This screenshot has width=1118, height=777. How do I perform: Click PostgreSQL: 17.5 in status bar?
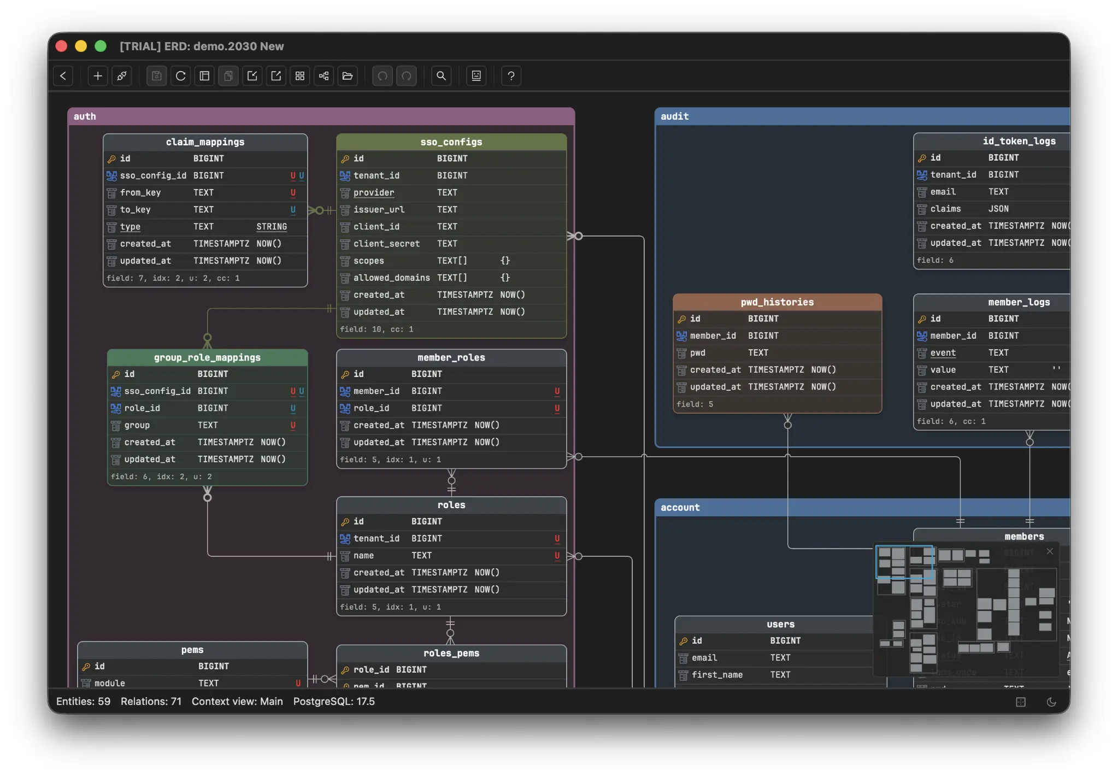coord(334,702)
